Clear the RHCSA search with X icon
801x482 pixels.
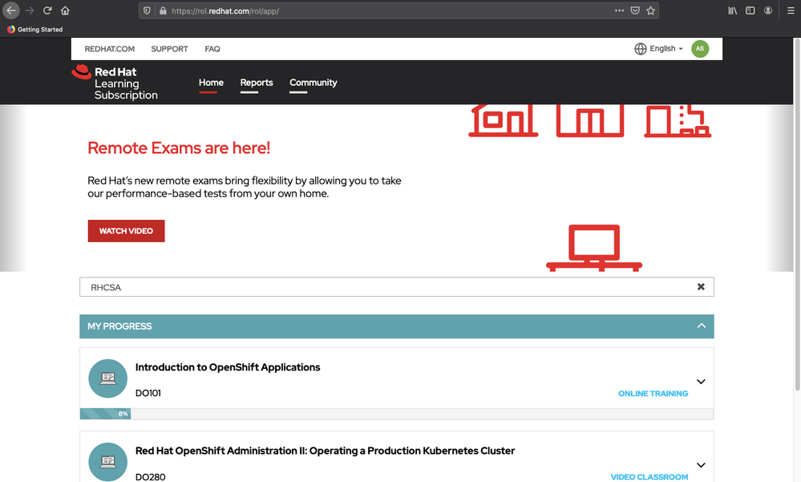pyautogui.click(x=701, y=287)
